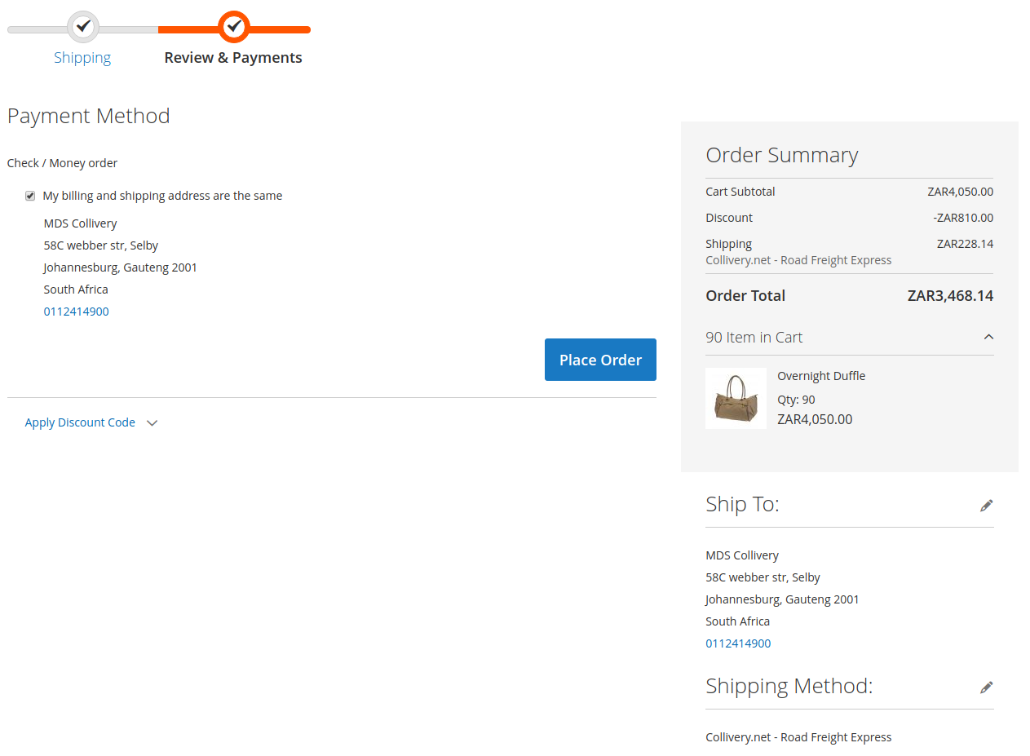Collapse the 90 Item in Cart section
The image size is (1030, 756).
pos(988,337)
